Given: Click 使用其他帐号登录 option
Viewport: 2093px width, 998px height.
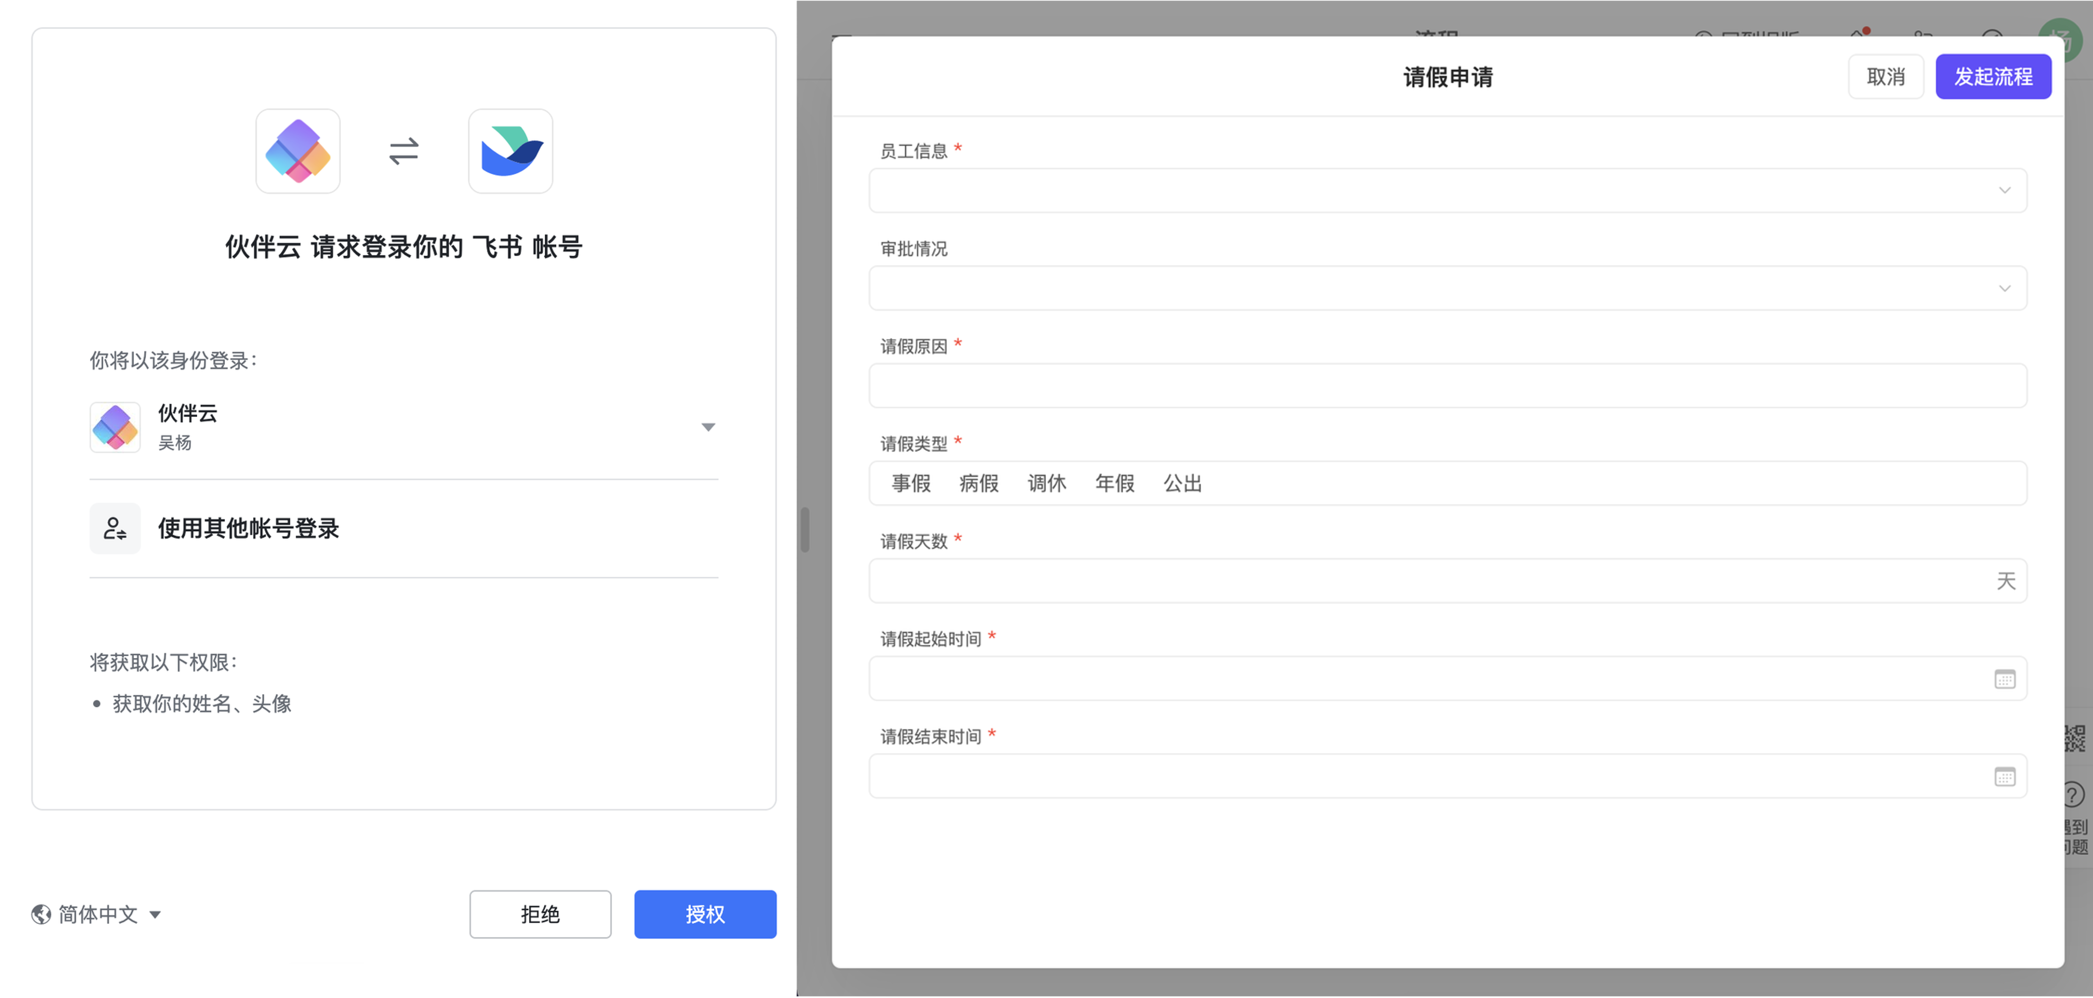Looking at the screenshot, I should click(248, 528).
